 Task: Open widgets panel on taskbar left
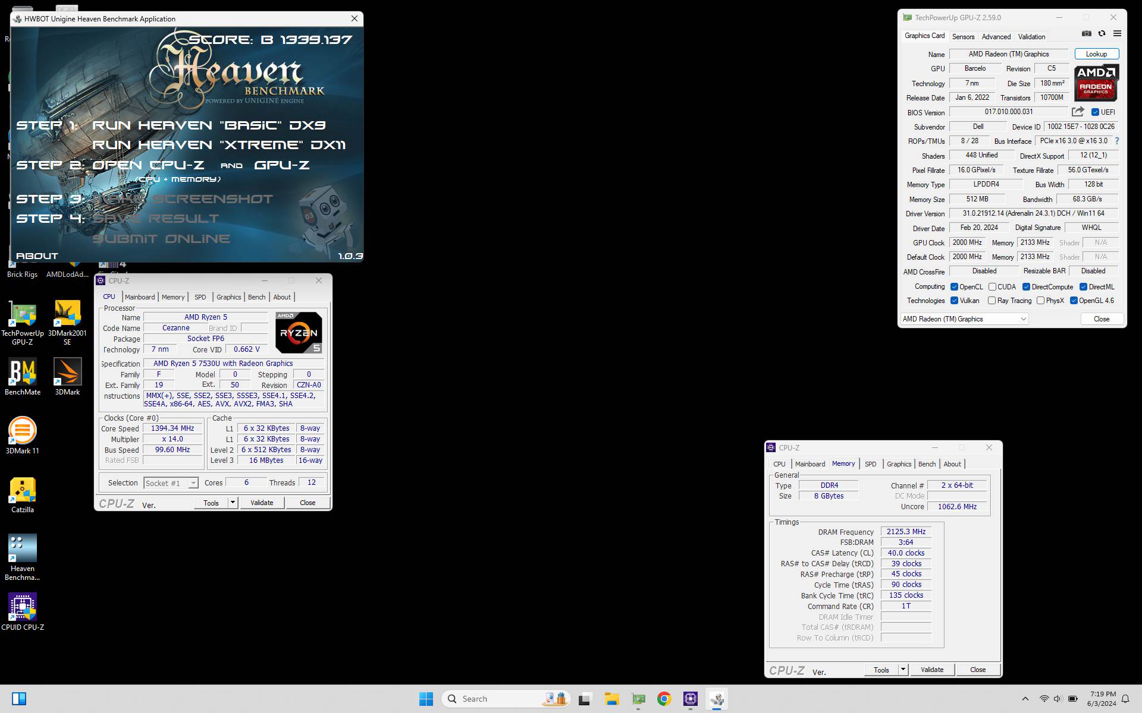(x=19, y=699)
